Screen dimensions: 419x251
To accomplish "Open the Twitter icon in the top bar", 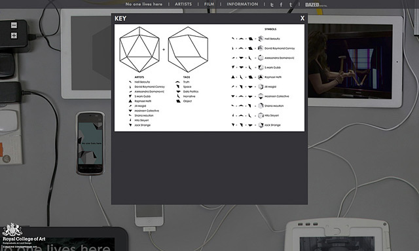I will click(x=272, y=5).
